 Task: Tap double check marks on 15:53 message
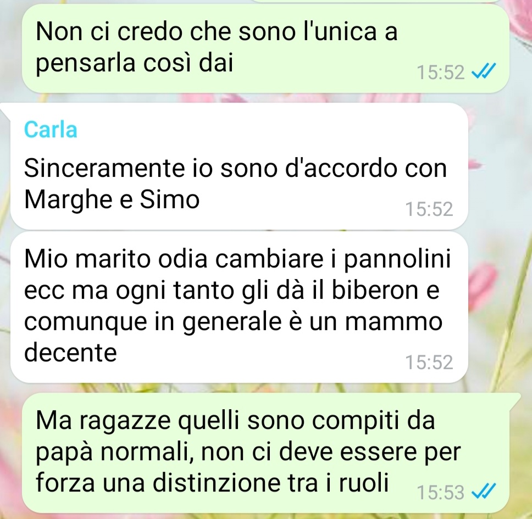[484, 491]
